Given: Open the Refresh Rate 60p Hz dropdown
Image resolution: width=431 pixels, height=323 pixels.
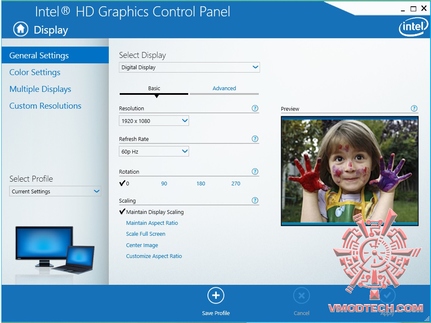Looking at the screenshot, I should click(154, 151).
